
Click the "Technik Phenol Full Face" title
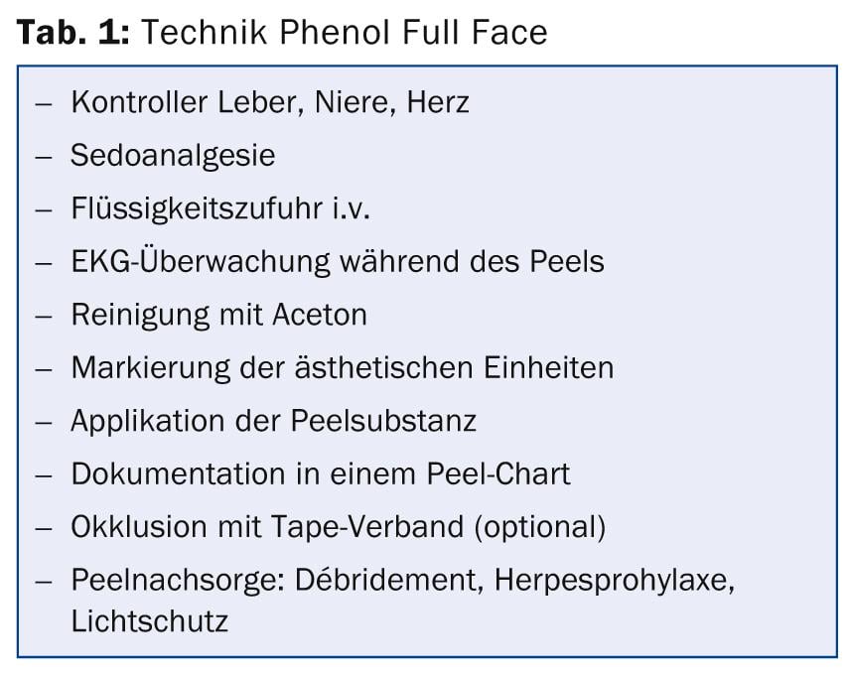coord(346,32)
